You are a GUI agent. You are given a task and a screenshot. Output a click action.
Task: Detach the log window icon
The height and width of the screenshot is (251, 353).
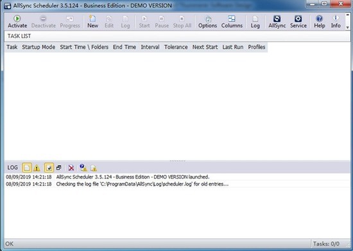pos(59,168)
